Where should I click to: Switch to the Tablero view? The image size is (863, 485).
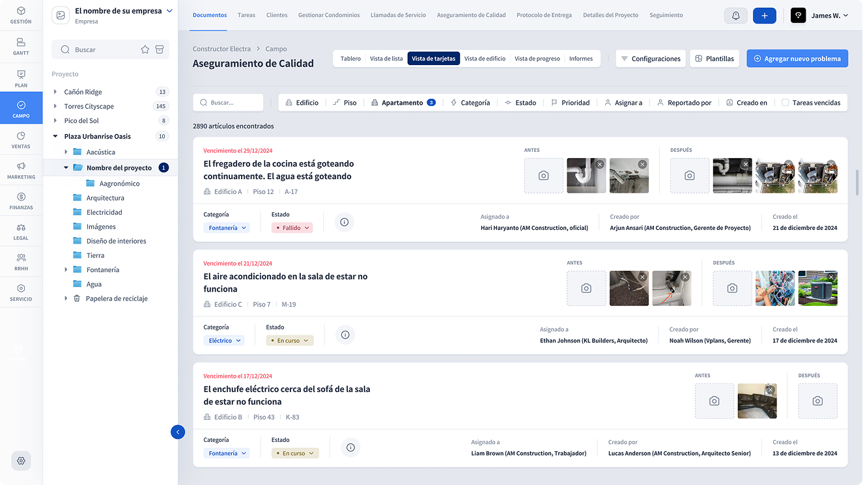[350, 59]
